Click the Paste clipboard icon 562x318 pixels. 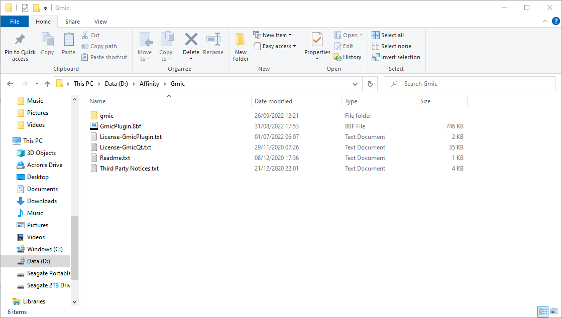pyautogui.click(x=68, y=39)
